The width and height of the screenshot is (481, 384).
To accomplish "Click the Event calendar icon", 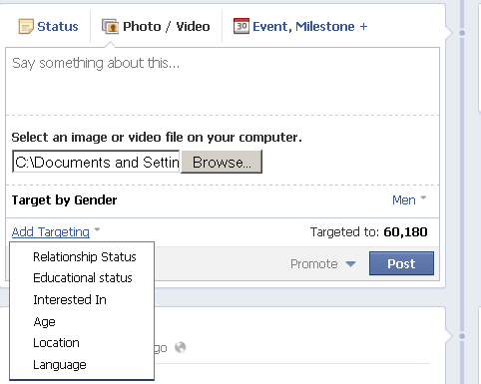I will 241,26.
